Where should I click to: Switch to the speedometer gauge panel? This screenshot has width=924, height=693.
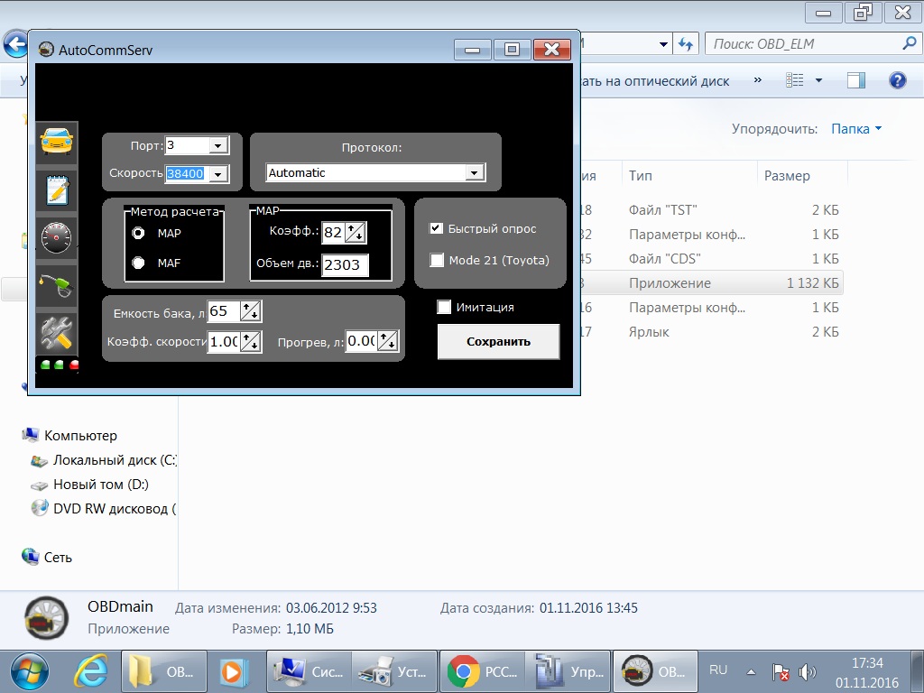point(57,239)
